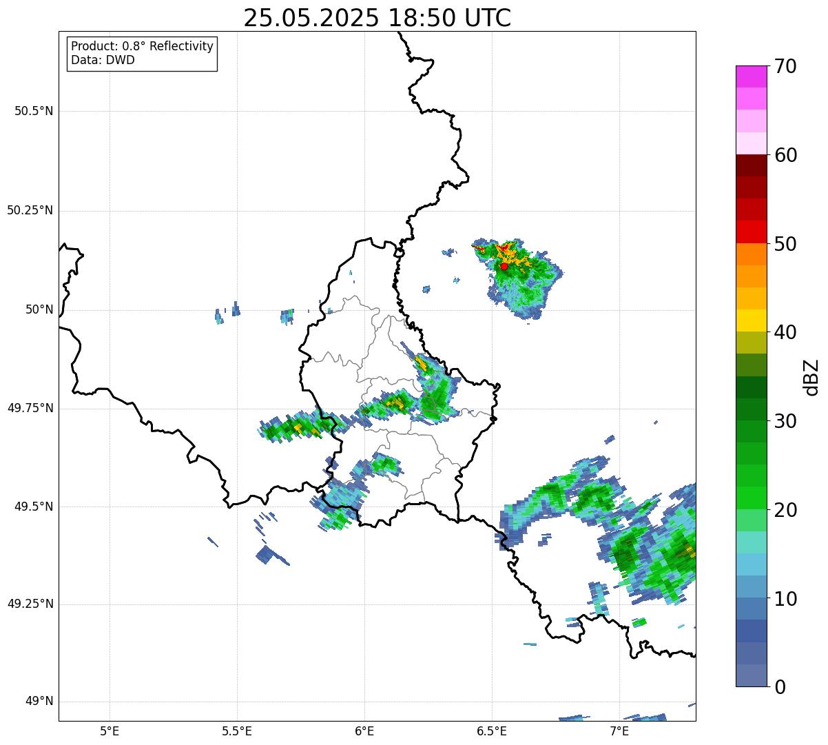This screenshot has width=828, height=745.
Task: Click the yellow swatch just above 40
Action: pyautogui.click(x=752, y=320)
